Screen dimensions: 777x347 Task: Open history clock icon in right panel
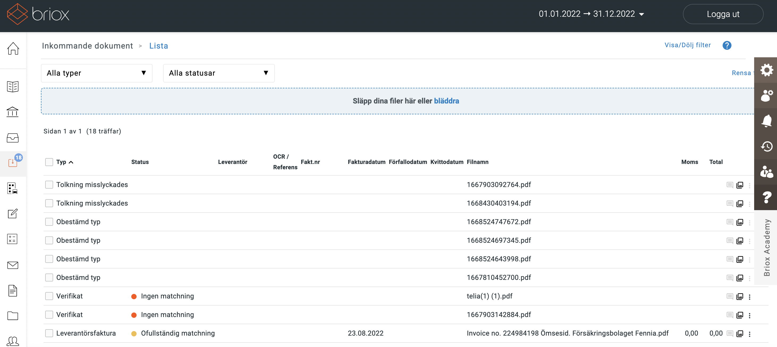[x=766, y=147]
